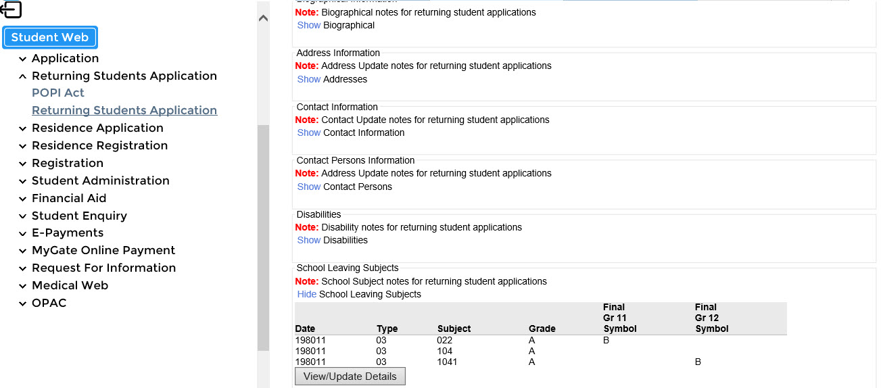Click the View/Update Details button

pos(350,377)
